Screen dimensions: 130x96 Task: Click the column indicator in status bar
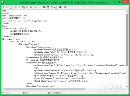25,93
